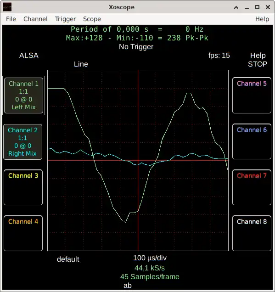Open the Trigger menu

[x=65, y=19]
